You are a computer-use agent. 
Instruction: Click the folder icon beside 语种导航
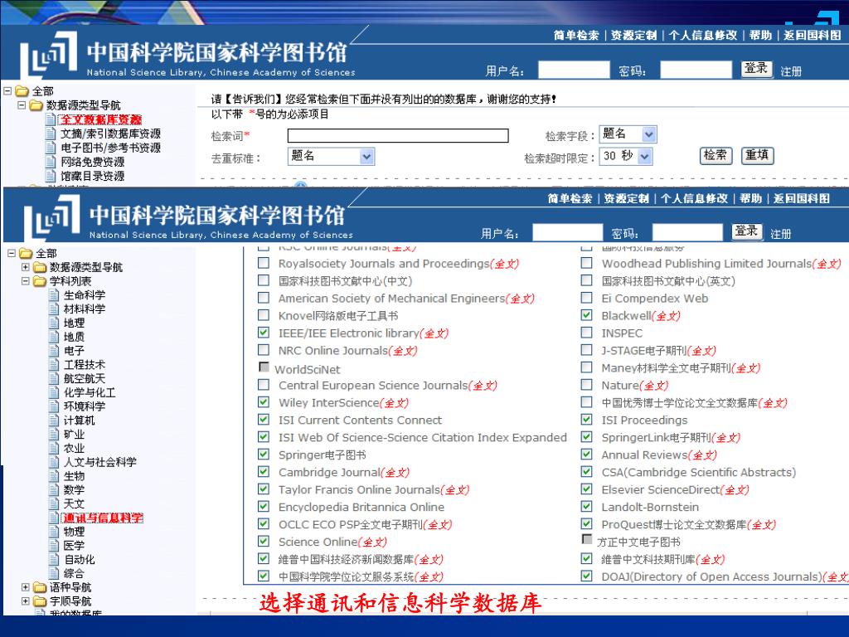pyautogui.click(x=40, y=587)
